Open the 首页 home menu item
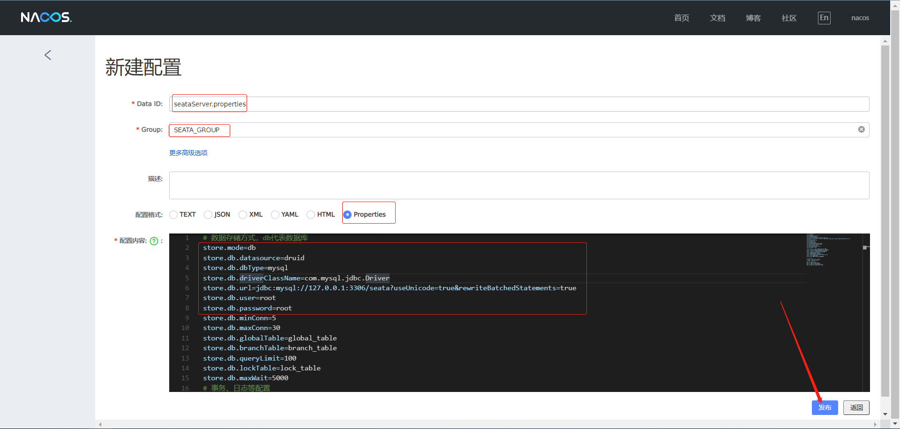Screen dimensions: 900x429 tap(681, 18)
